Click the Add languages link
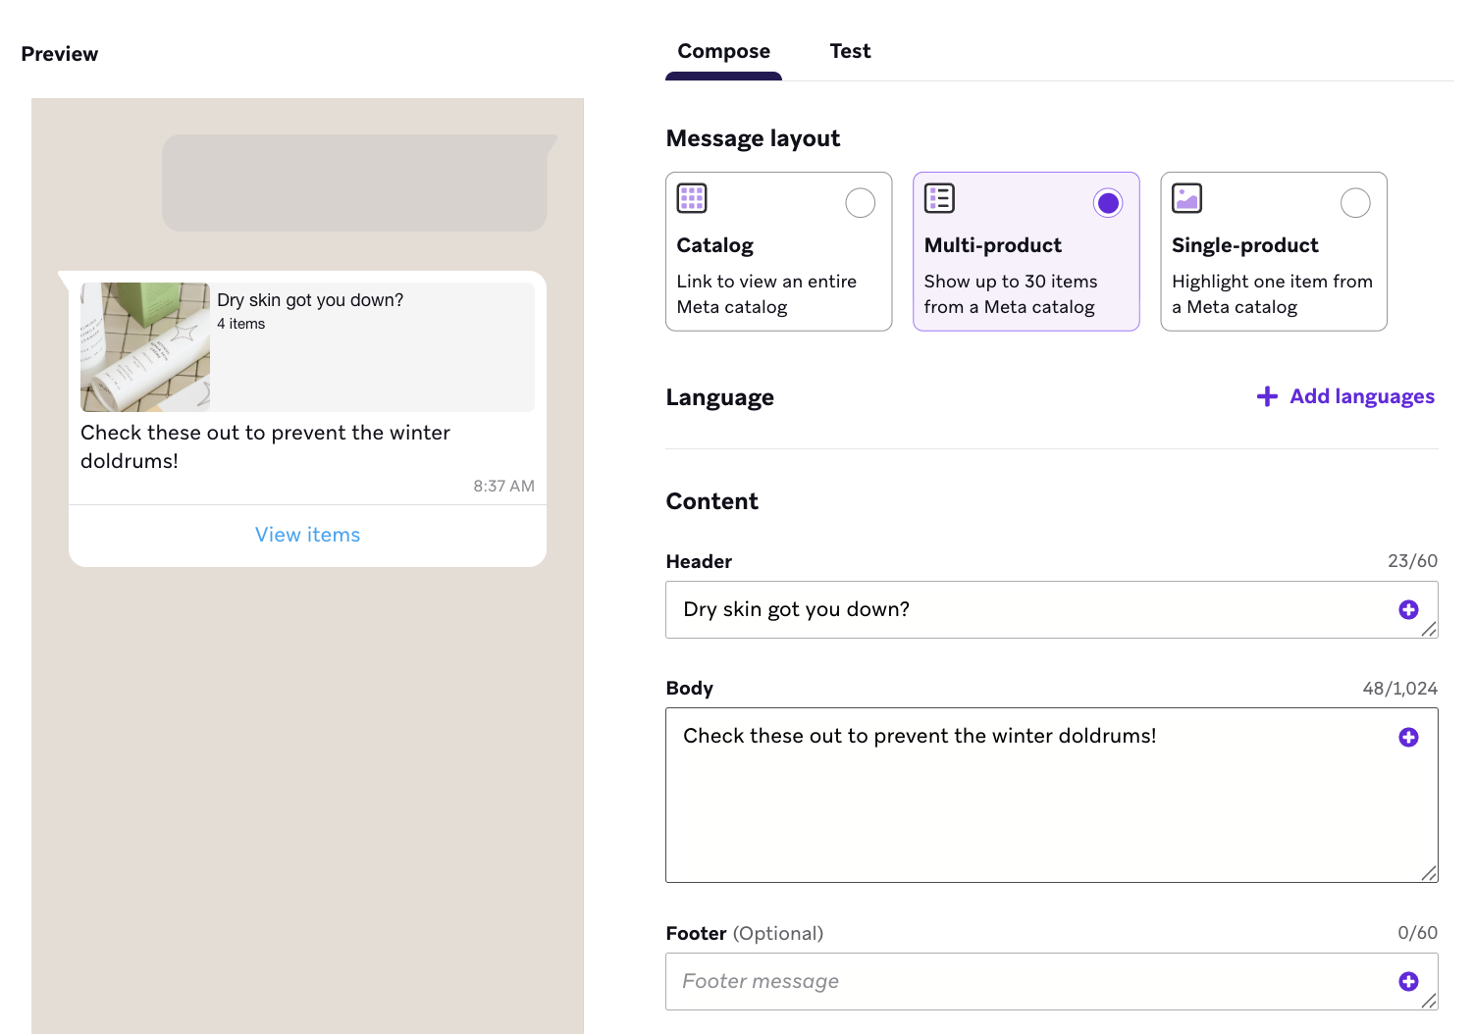Image resolution: width=1473 pixels, height=1034 pixels. (x=1361, y=396)
